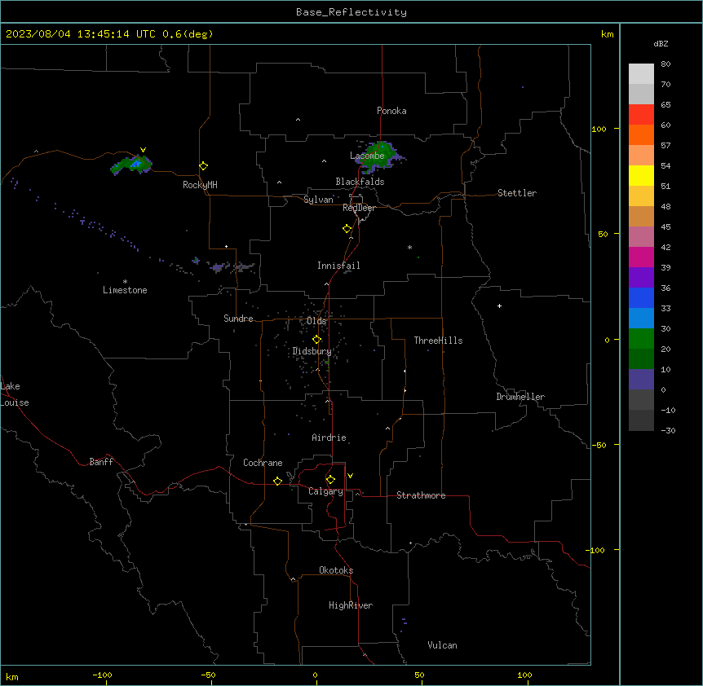Select the Sundre town label
The height and width of the screenshot is (686, 703).
pyautogui.click(x=238, y=319)
